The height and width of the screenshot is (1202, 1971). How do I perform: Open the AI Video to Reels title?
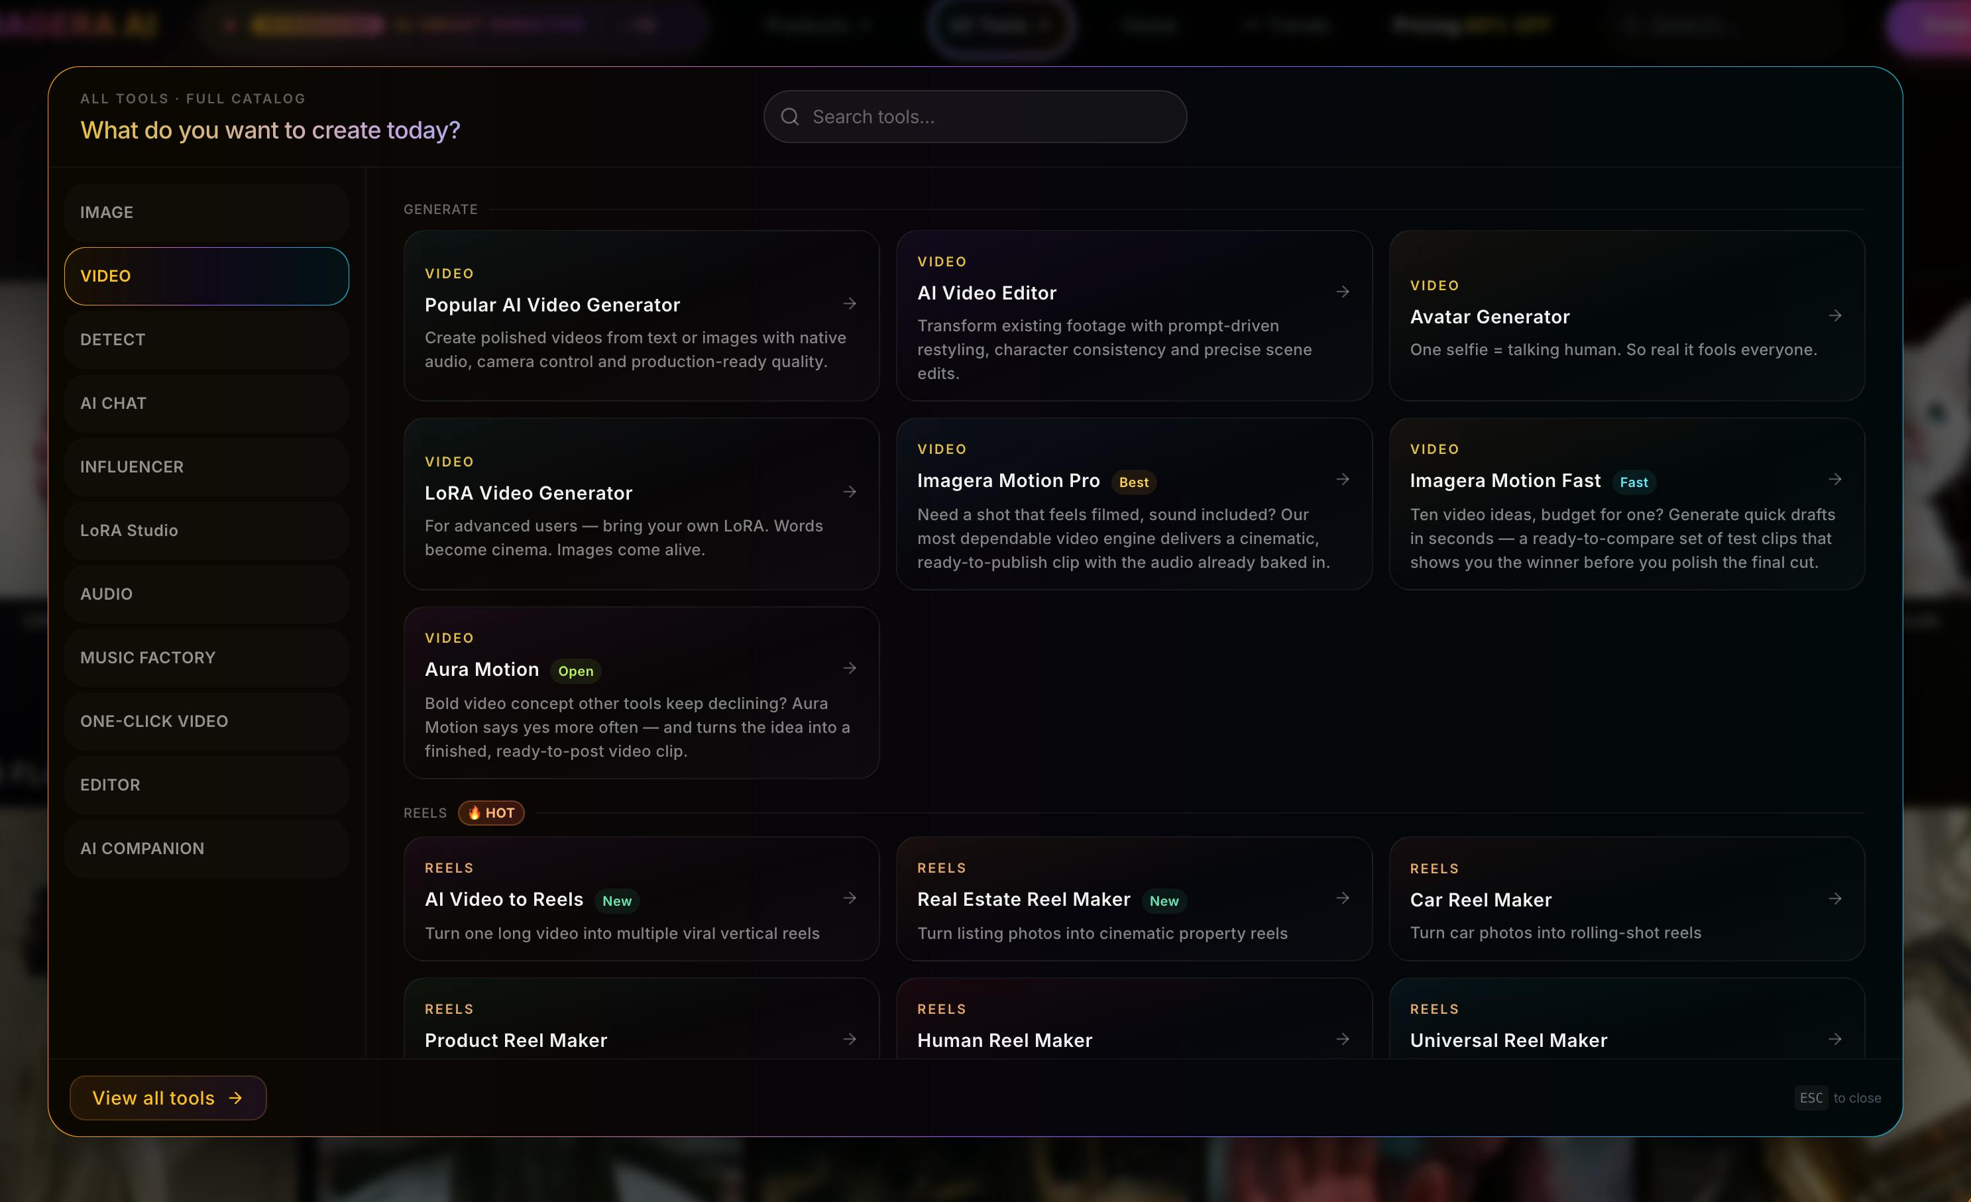(504, 899)
